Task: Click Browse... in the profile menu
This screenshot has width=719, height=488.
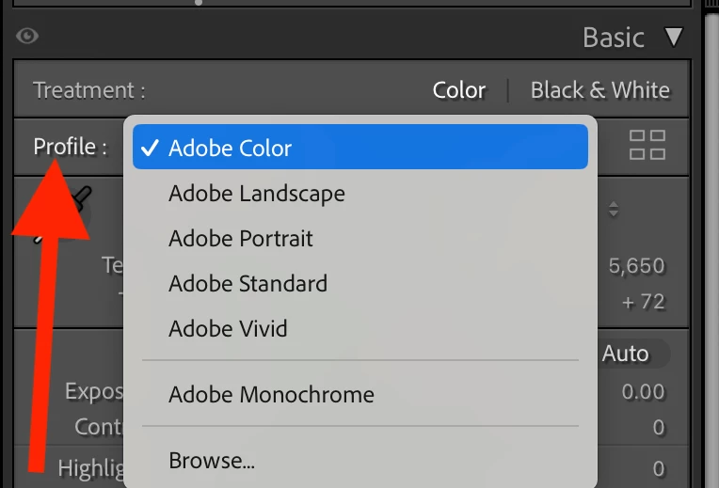Action: click(x=212, y=461)
